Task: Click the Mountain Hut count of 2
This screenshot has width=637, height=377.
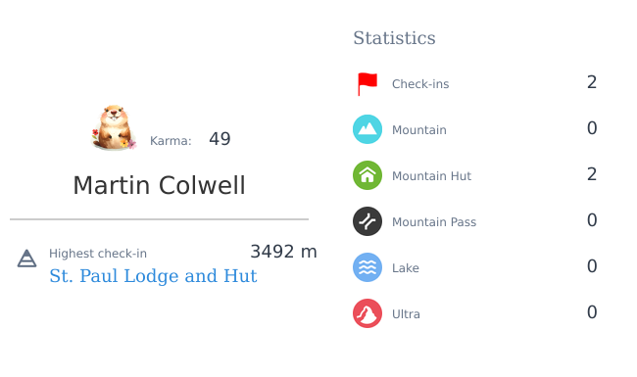Action: pos(592,174)
